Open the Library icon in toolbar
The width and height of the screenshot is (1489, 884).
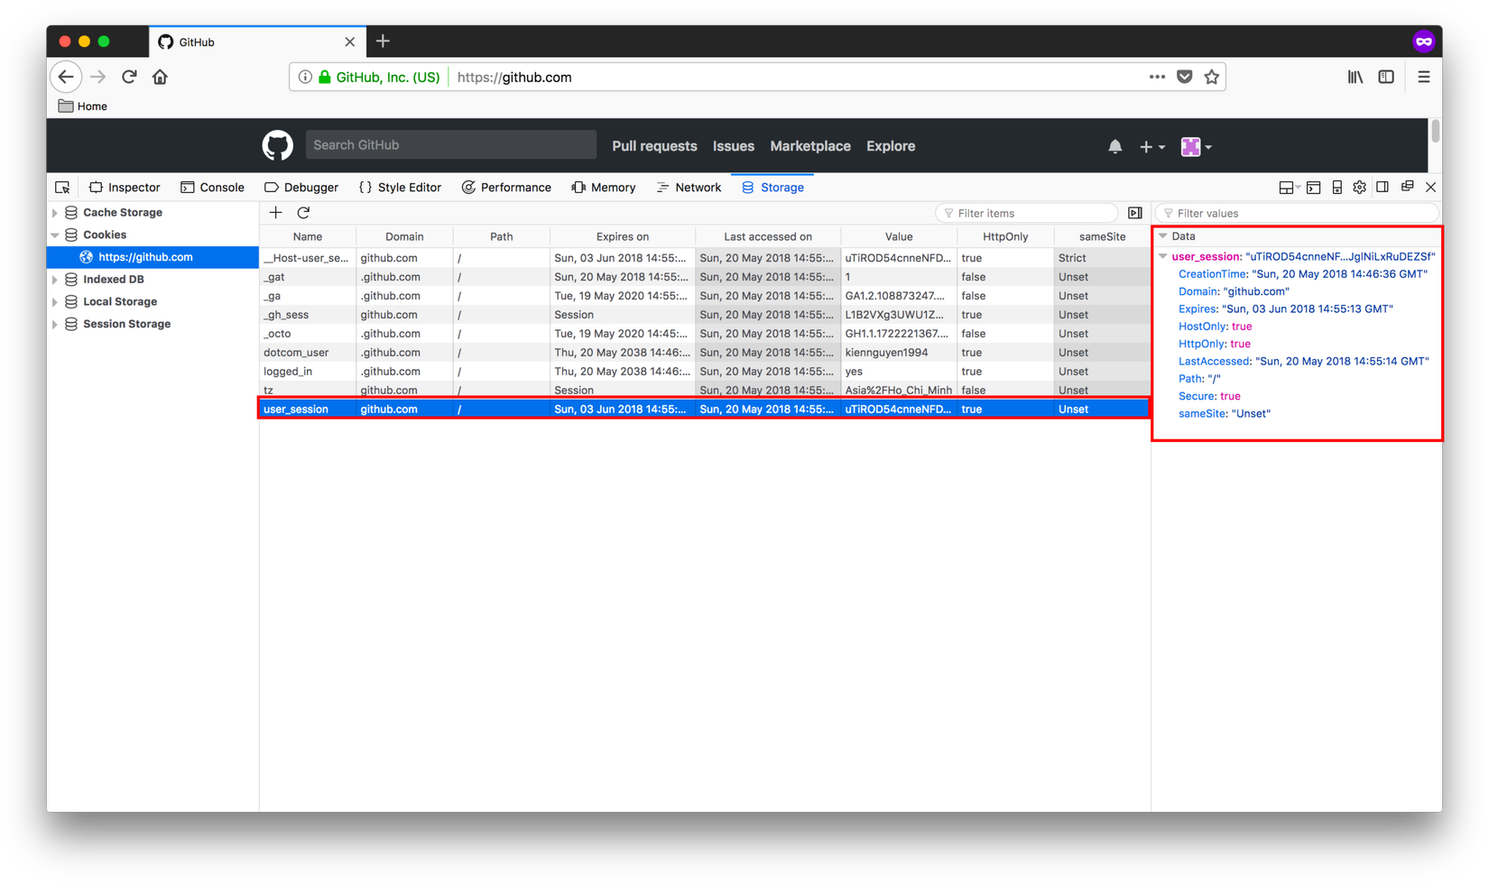tap(1355, 77)
